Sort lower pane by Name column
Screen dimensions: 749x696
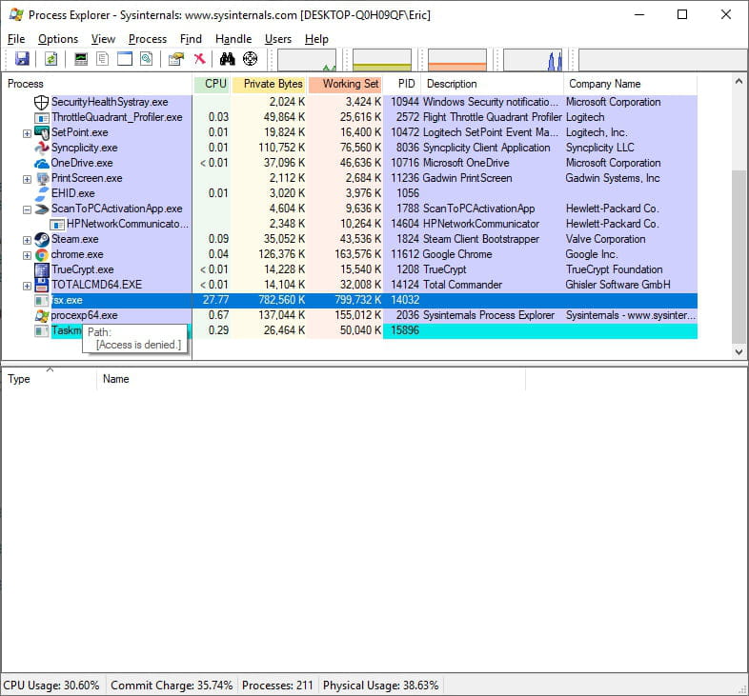point(311,379)
